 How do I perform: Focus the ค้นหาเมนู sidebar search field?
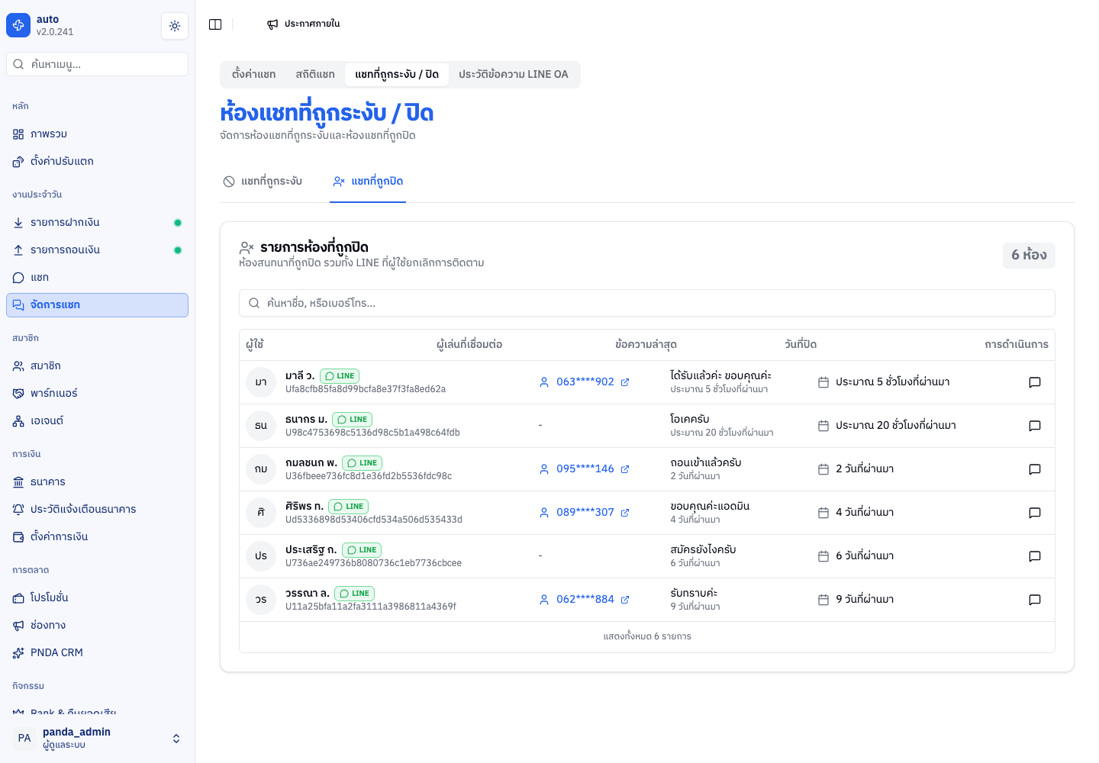pos(98,64)
